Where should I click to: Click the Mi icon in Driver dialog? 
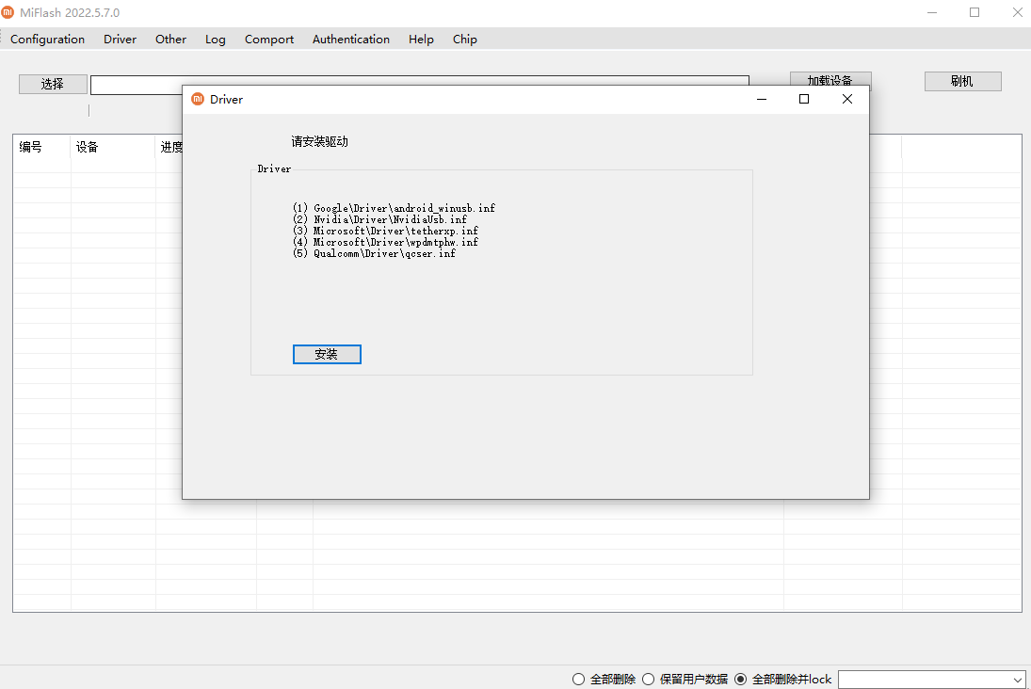pyautogui.click(x=198, y=99)
